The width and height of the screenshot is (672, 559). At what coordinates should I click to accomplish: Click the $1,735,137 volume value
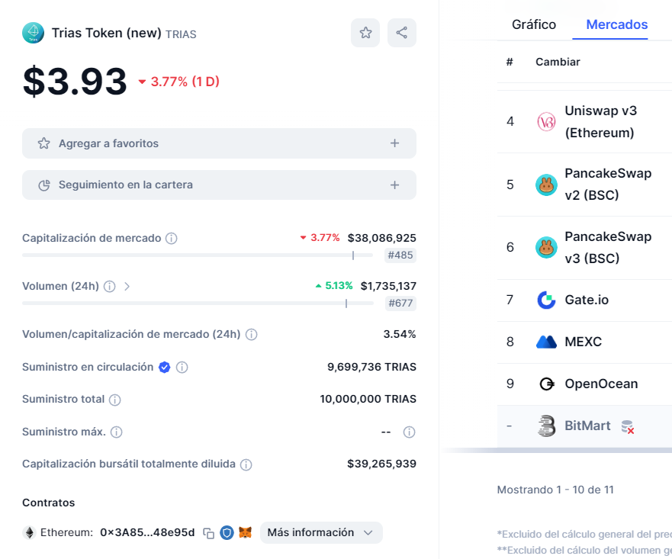(388, 286)
